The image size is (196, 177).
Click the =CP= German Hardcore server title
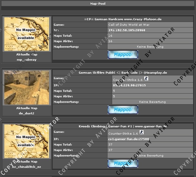[123, 19]
